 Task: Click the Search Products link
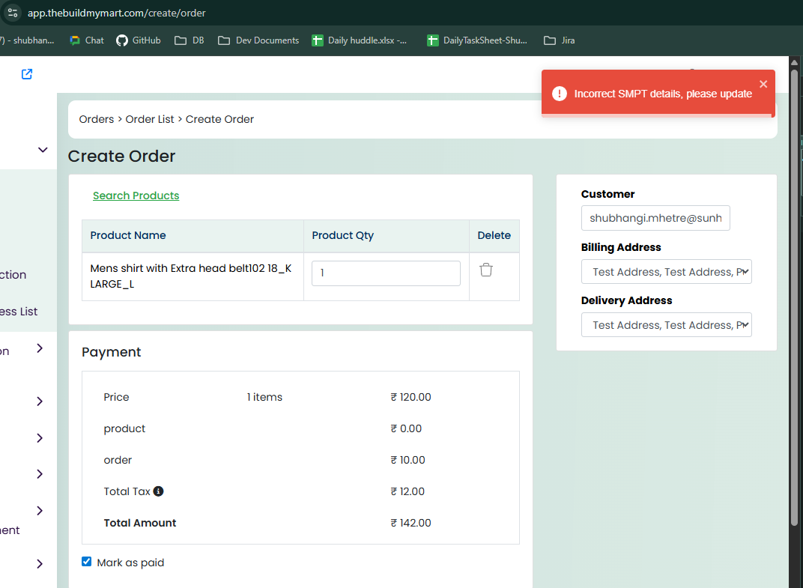tap(136, 196)
